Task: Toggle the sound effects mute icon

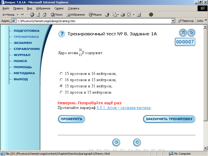Action: pos(191,33)
